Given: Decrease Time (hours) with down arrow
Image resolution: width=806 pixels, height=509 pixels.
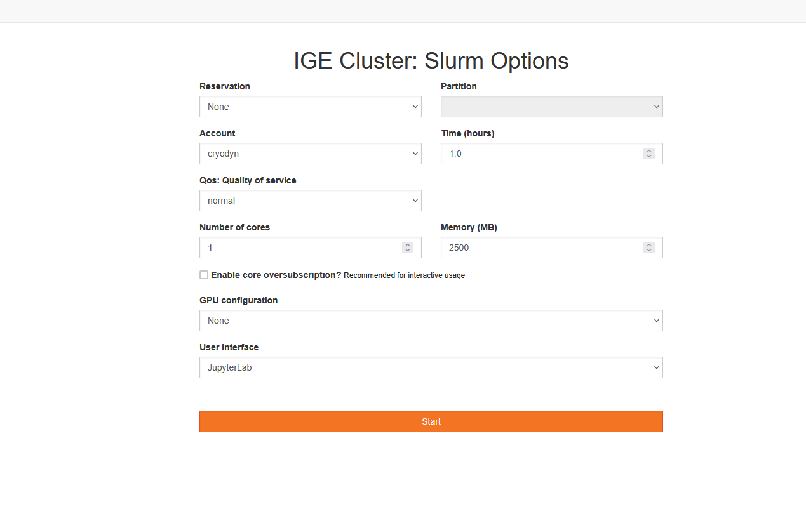Looking at the screenshot, I should point(648,157).
